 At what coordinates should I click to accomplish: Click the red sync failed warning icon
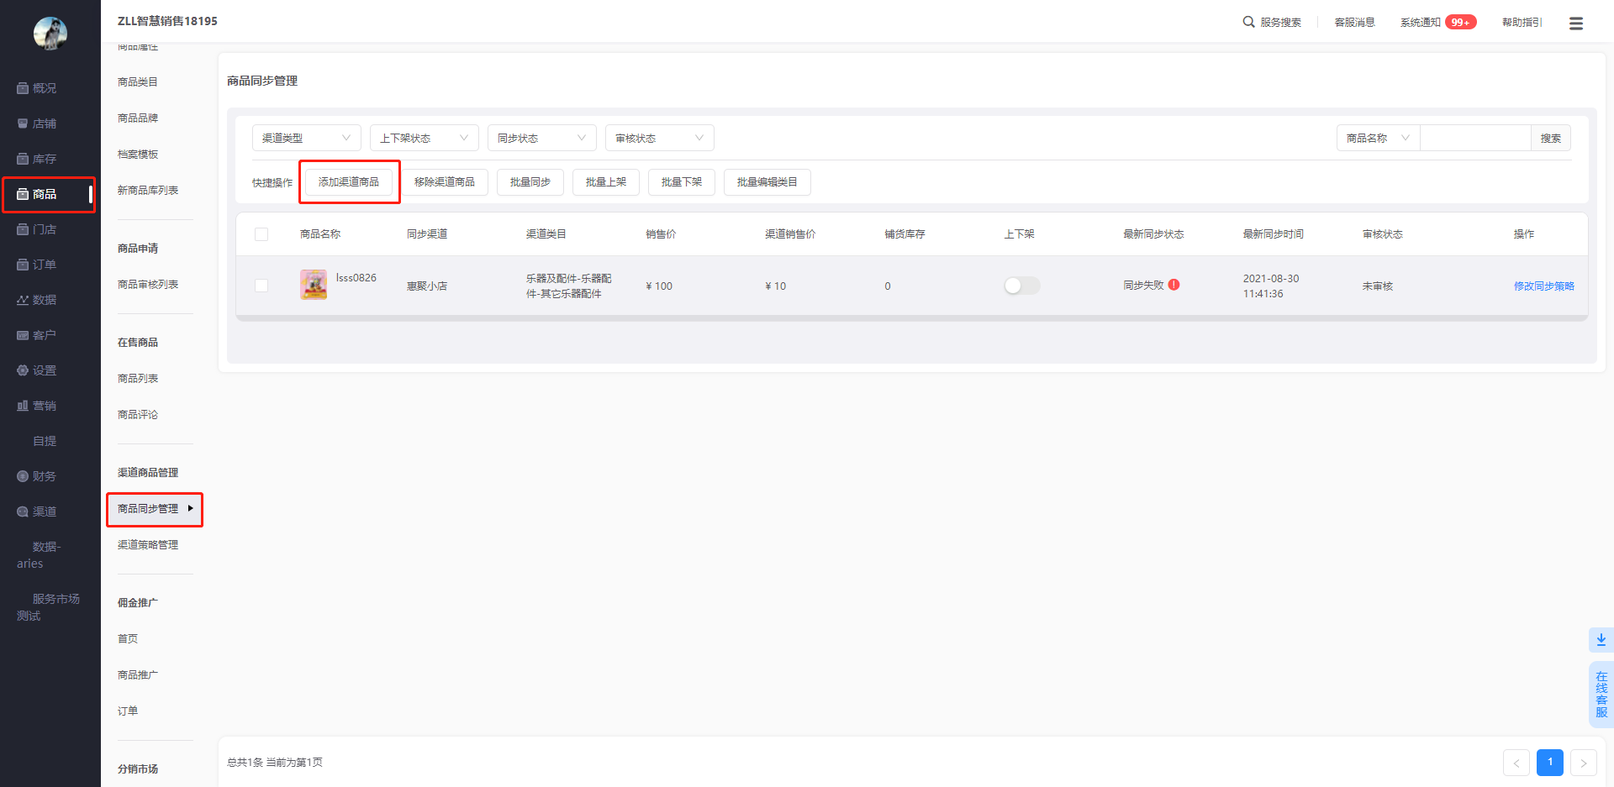point(1174,285)
